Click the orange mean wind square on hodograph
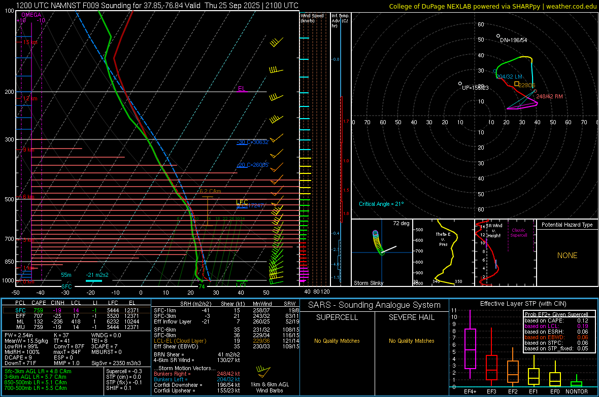599x397 pixels. point(516,84)
